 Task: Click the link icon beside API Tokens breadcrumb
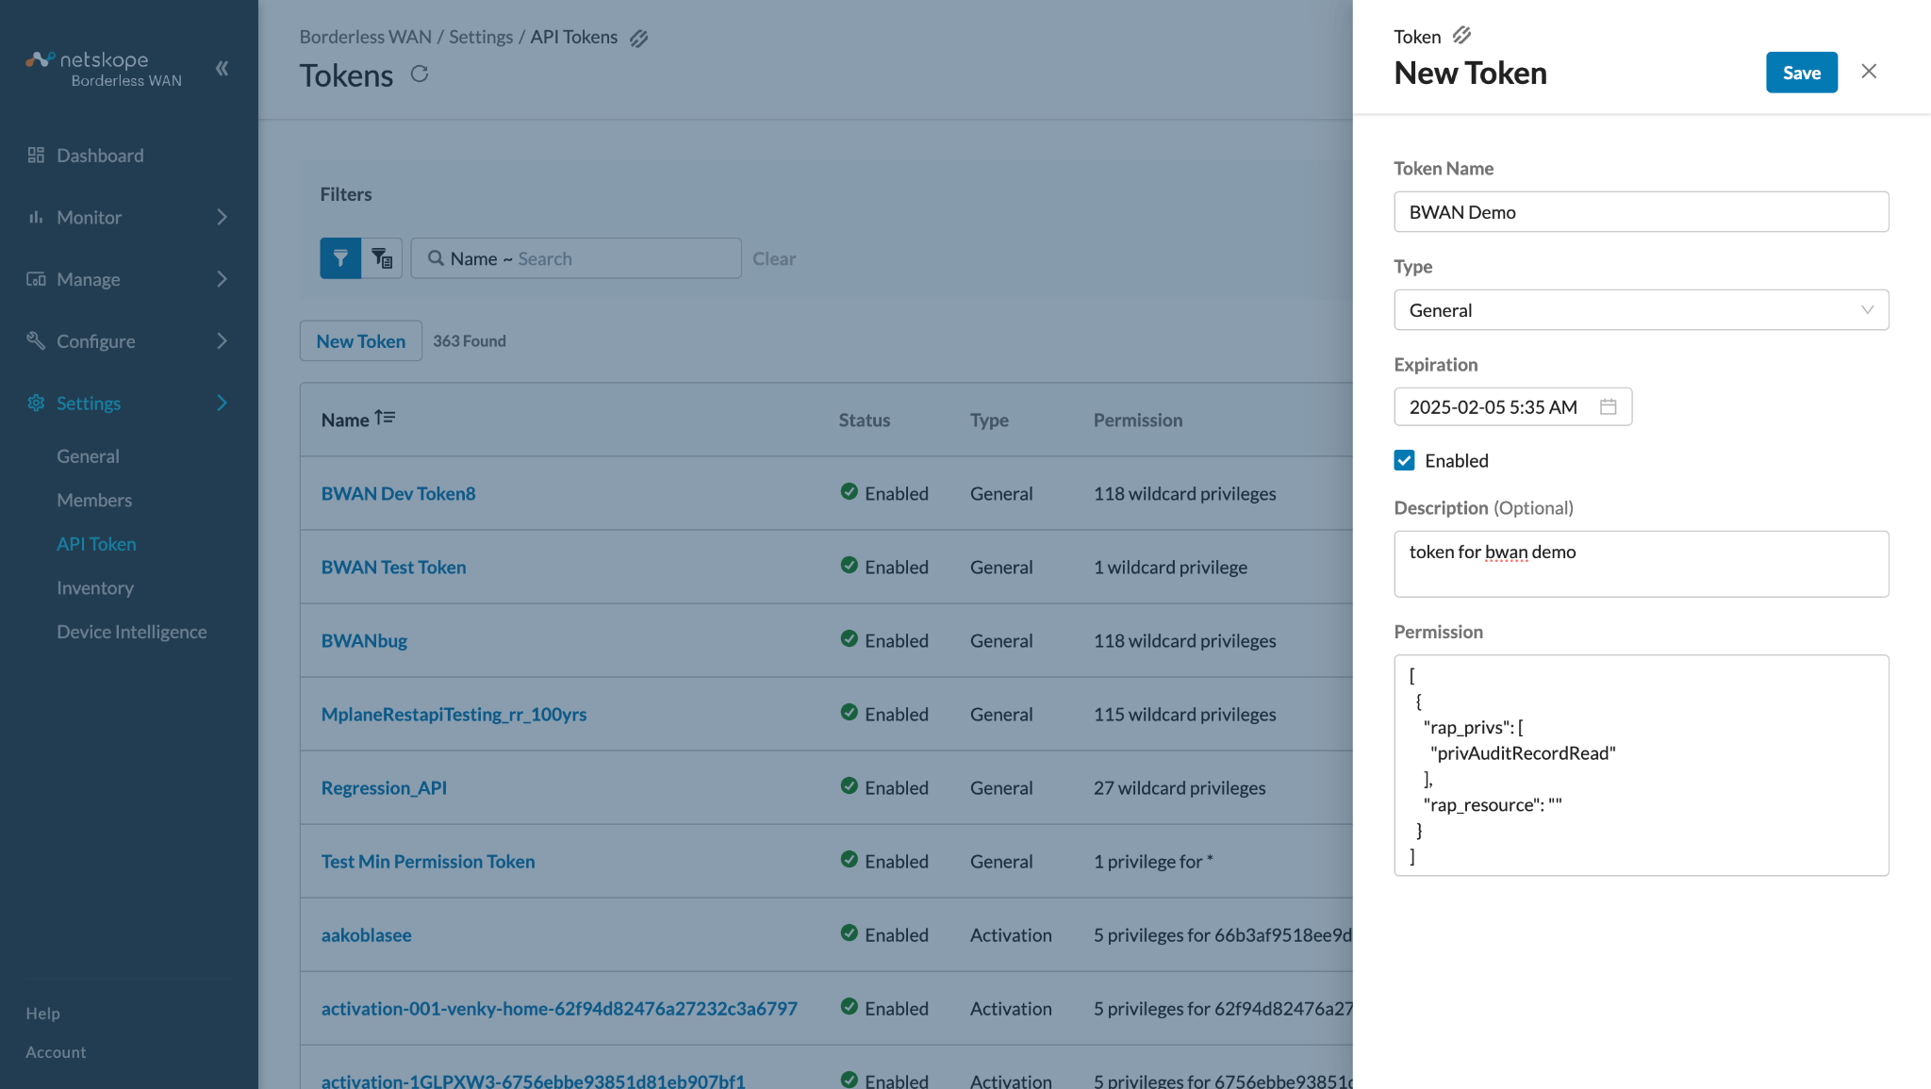[x=638, y=38]
